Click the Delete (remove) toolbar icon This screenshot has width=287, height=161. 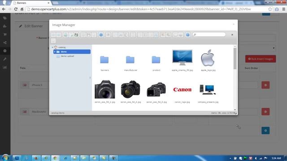click(133, 35)
